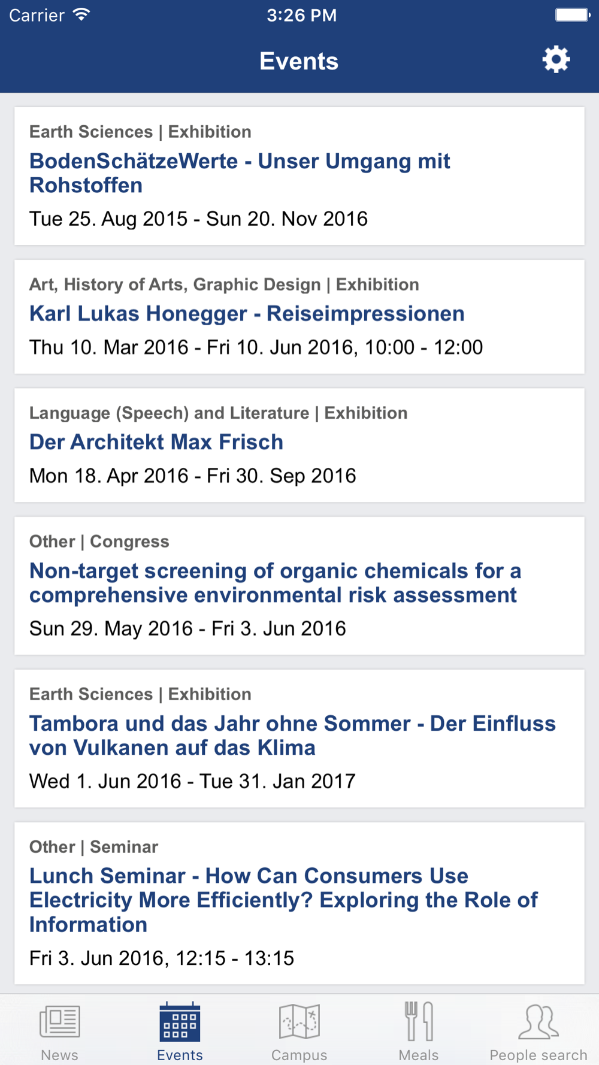Select the Fri 3. Jun 2016, 12:15 - 13:15 date line
The width and height of the screenshot is (599, 1065).
coord(162,958)
